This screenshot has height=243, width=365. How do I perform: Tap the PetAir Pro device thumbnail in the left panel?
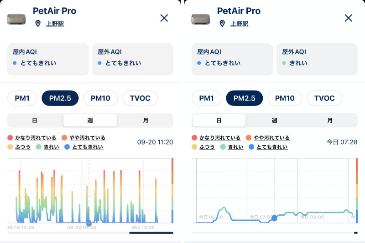pos(16,19)
